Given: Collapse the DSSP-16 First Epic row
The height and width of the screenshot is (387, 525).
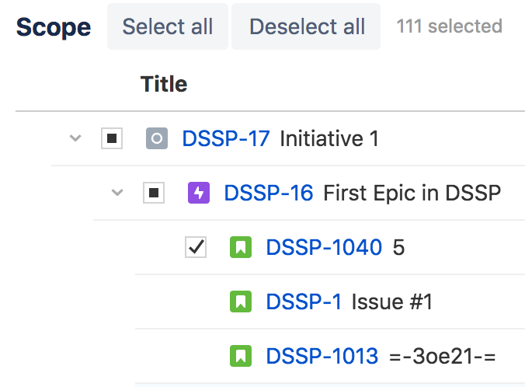Looking at the screenshot, I should 117,193.
